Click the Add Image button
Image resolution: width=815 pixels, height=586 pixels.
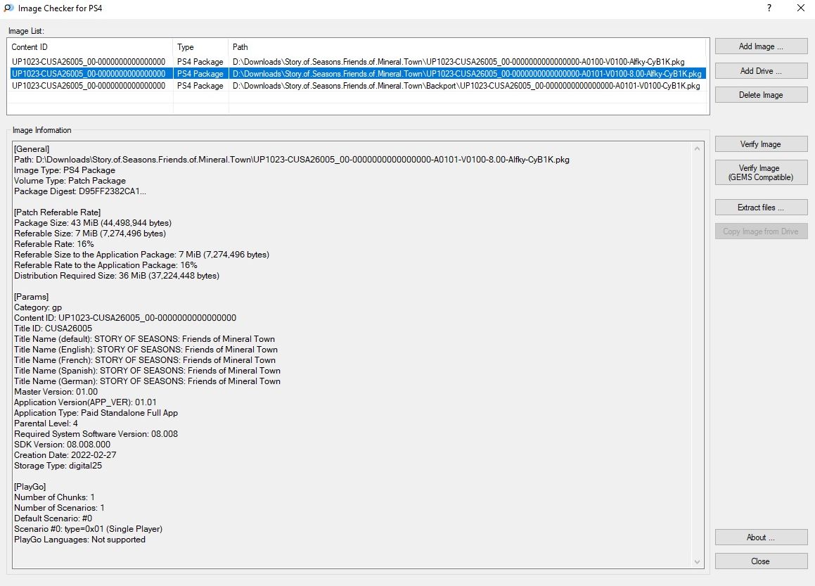click(761, 46)
